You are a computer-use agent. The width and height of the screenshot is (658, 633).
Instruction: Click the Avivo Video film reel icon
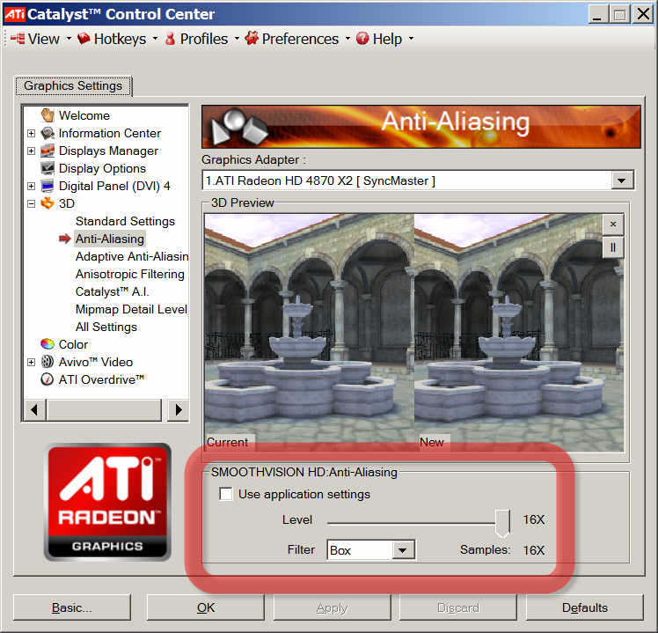coord(48,362)
